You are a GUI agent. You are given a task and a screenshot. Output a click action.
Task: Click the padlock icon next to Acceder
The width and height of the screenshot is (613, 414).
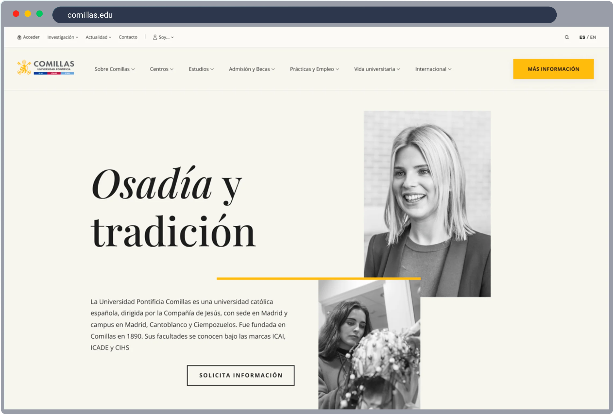19,37
